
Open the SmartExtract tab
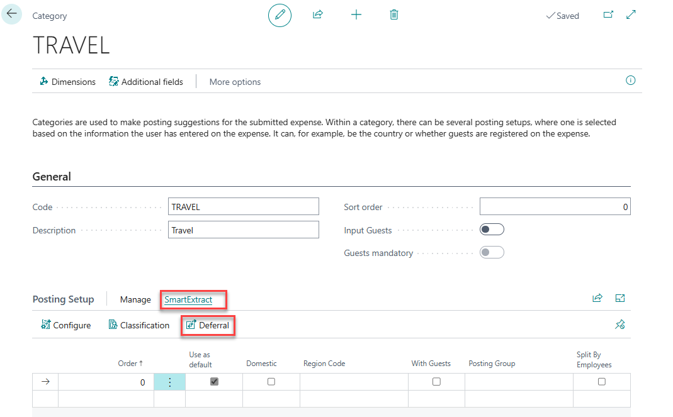(188, 299)
